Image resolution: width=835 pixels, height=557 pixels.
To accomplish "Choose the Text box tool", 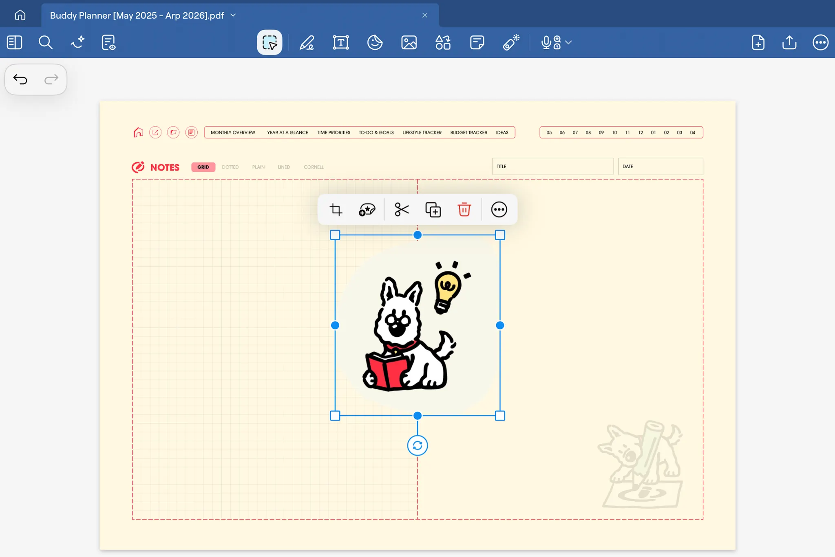I will [340, 42].
